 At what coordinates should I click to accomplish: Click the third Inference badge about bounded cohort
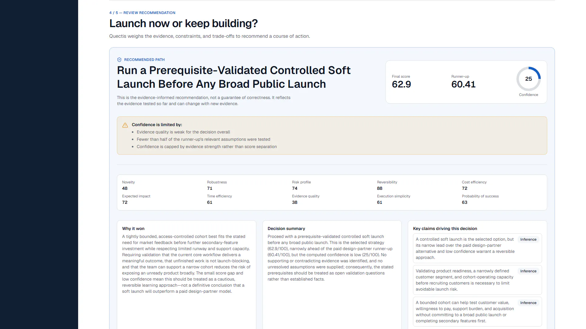coord(528,303)
